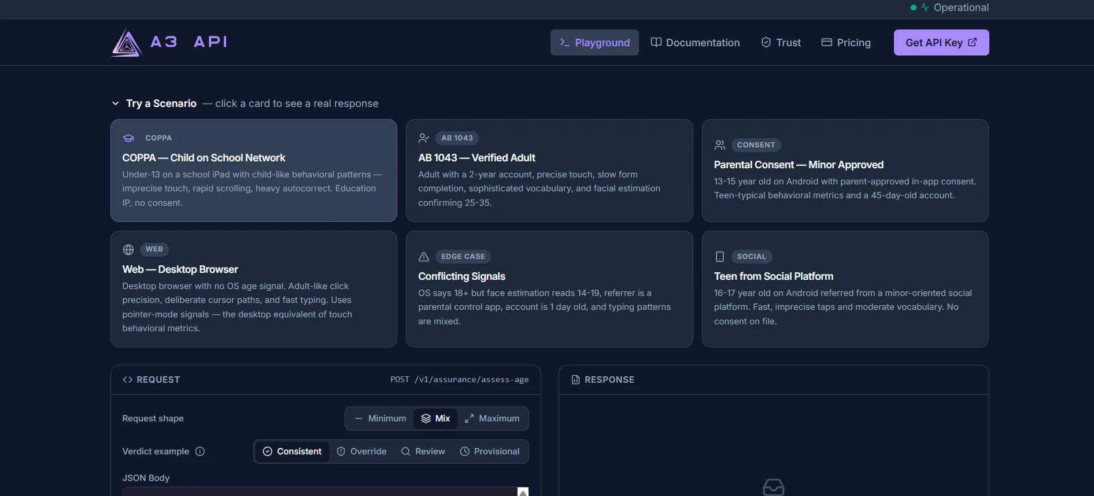The image size is (1094, 496).
Task: Click the Edge Case warning triangle icon
Action: tap(424, 257)
